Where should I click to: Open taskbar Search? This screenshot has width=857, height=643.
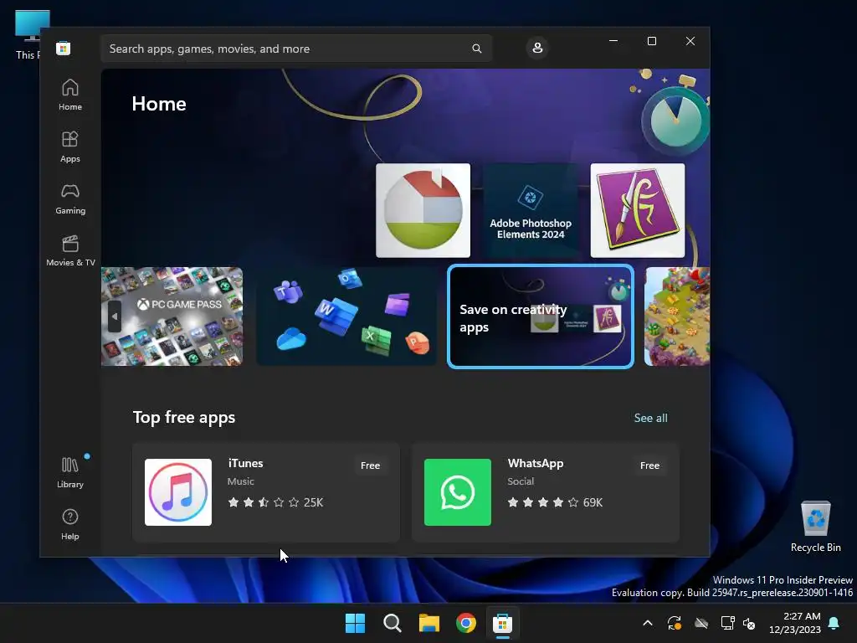(x=393, y=623)
